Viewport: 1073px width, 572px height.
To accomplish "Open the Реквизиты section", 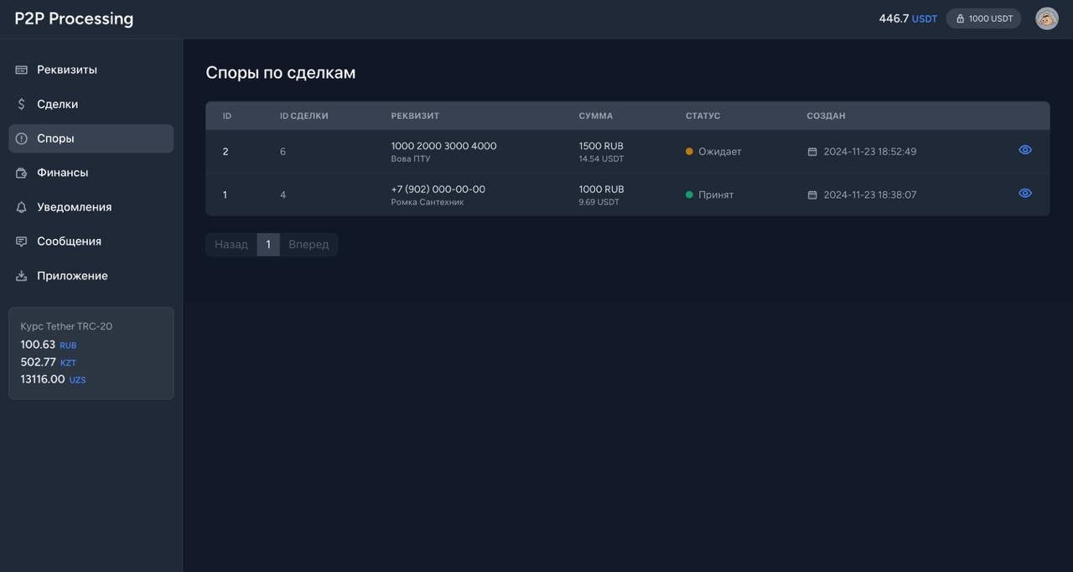I will (91, 70).
